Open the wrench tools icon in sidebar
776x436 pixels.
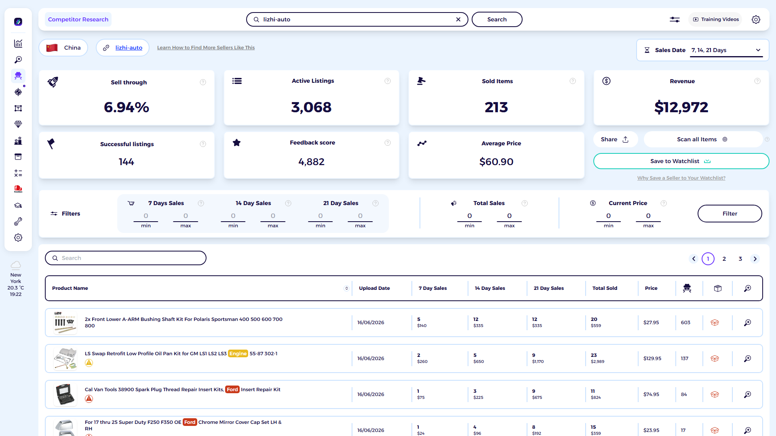click(x=18, y=222)
